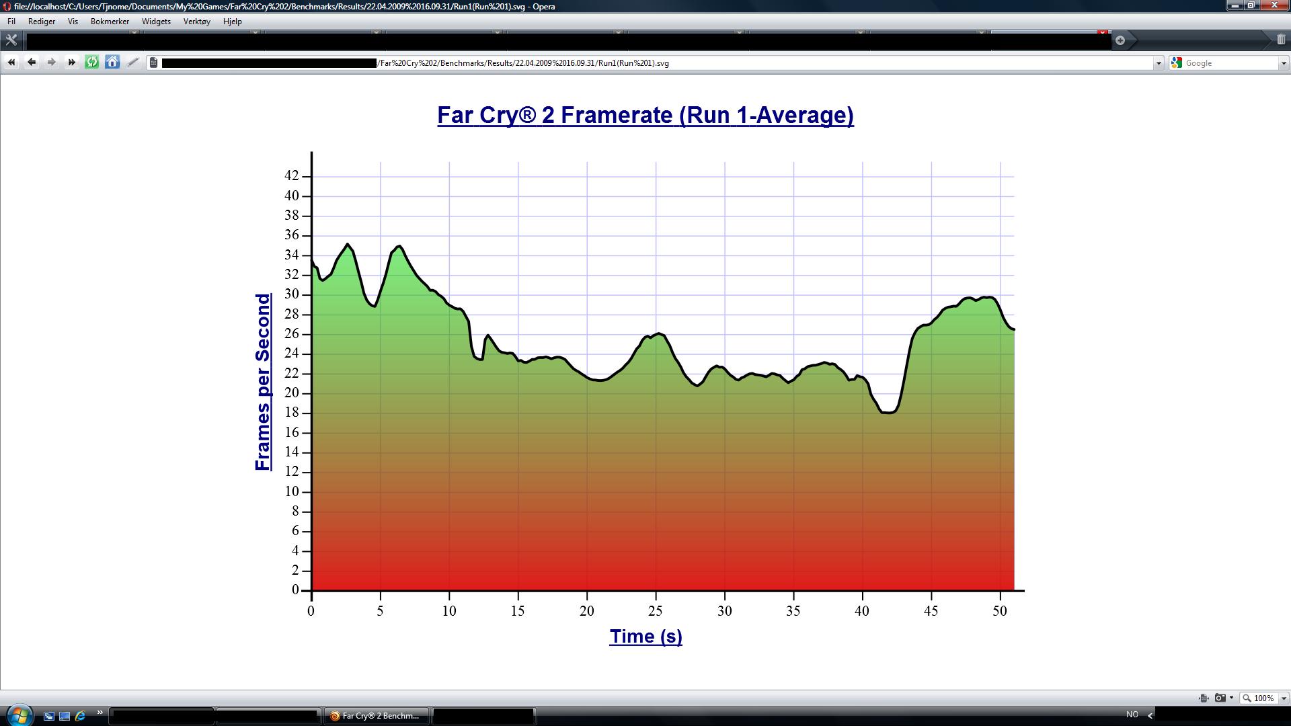Screen dimensions: 1291x726
Task: Go forward with the grey arrow
Action: coord(52,63)
